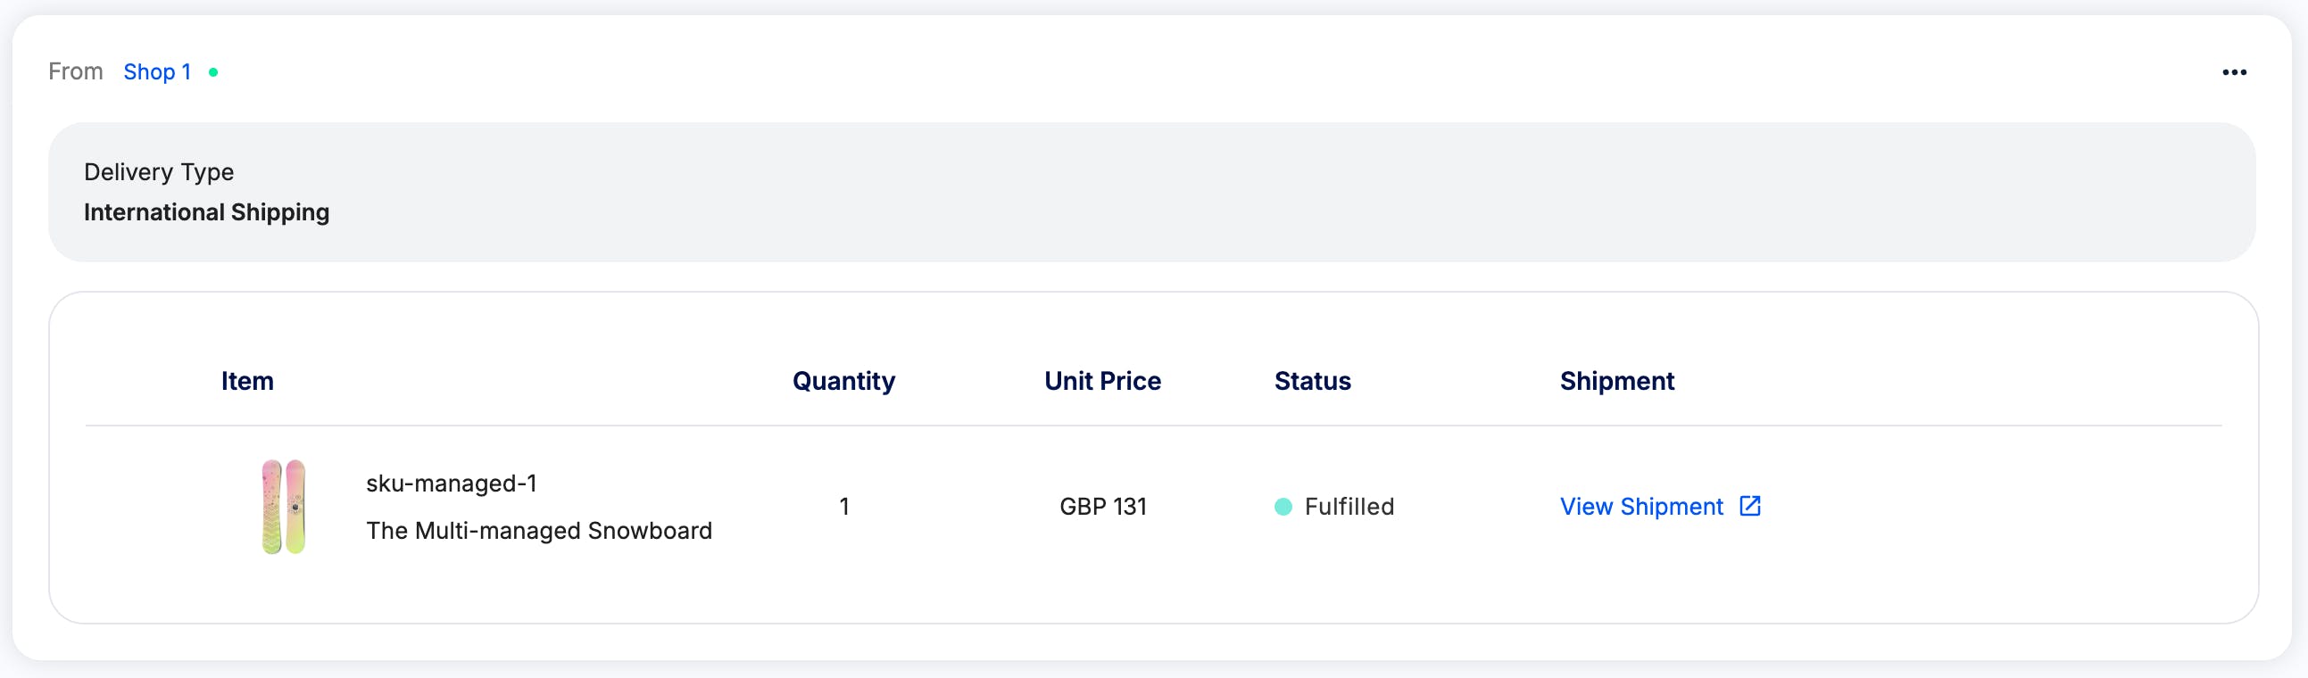The height and width of the screenshot is (678, 2308).
Task: Click the GBP 131 unit price value
Action: pos(1103,507)
